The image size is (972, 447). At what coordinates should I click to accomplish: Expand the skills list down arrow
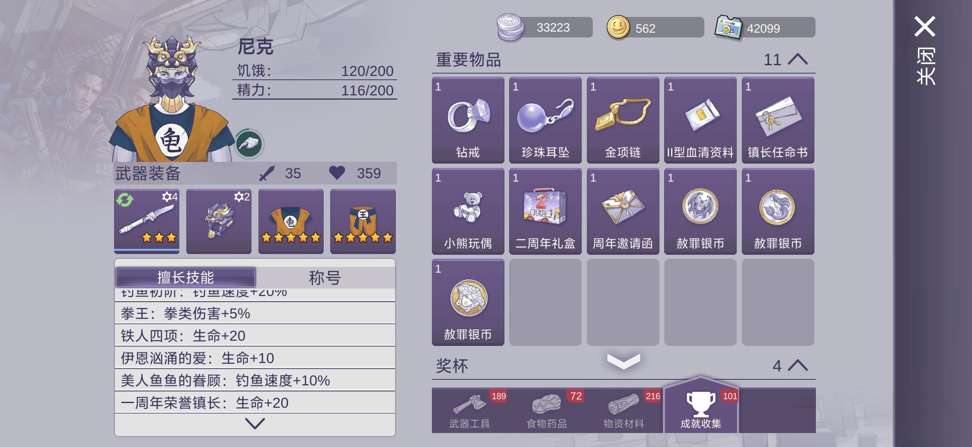tap(255, 423)
